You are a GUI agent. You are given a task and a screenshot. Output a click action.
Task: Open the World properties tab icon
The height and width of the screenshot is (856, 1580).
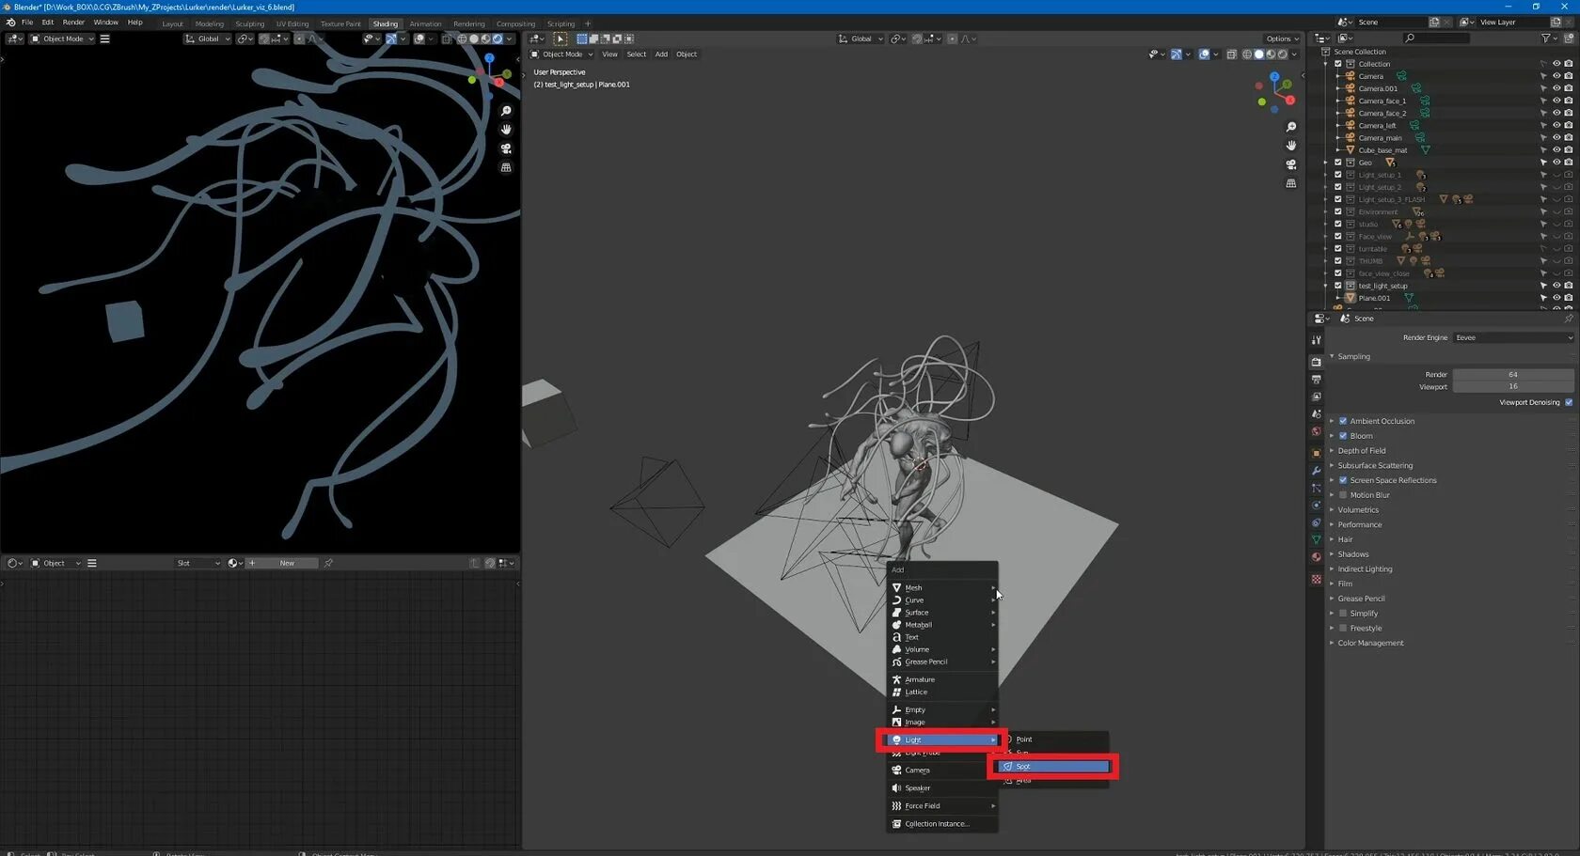pyautogui.click(x=1317, y=432)
